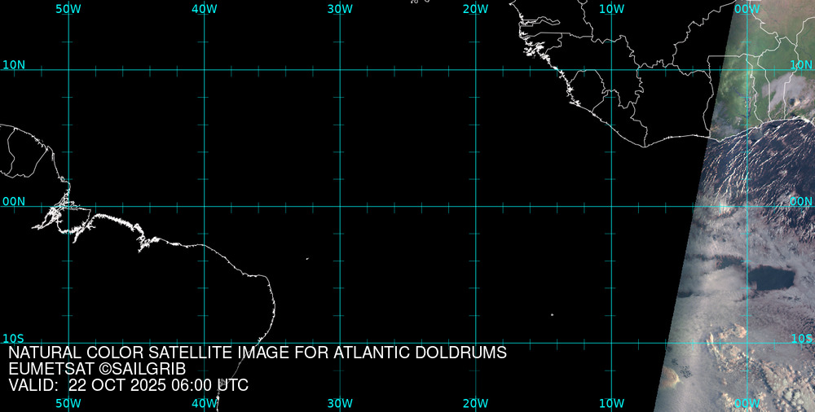Click the top 40W longitude label

pos(205,9)
